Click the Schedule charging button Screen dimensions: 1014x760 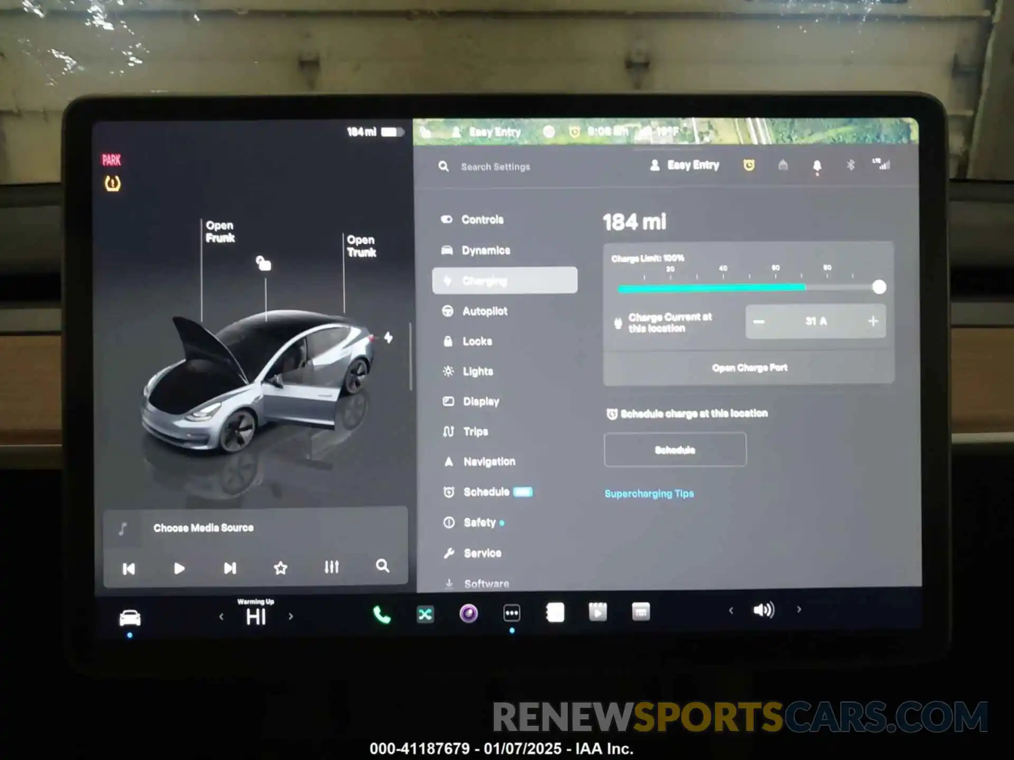675,450
